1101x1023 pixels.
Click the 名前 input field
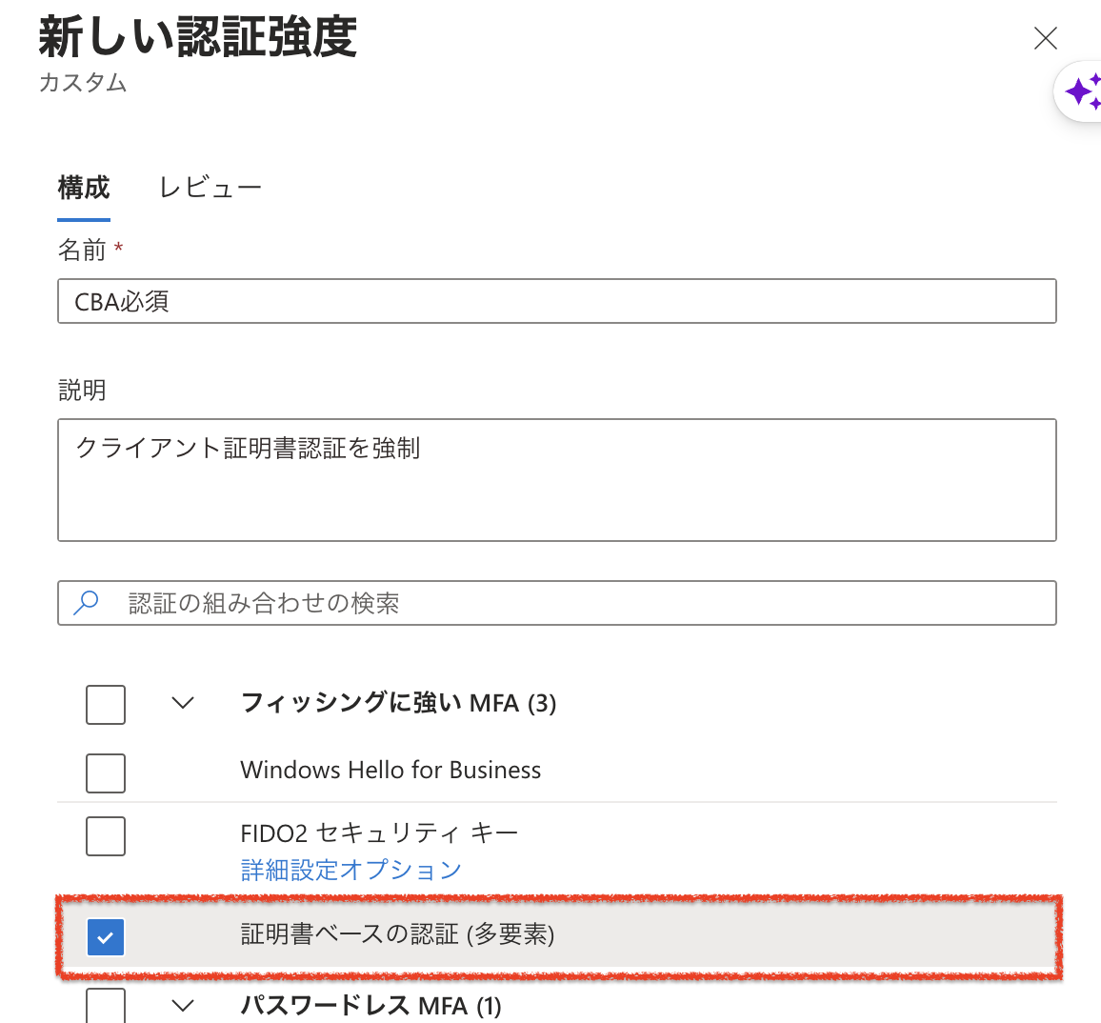pos(556,302)
